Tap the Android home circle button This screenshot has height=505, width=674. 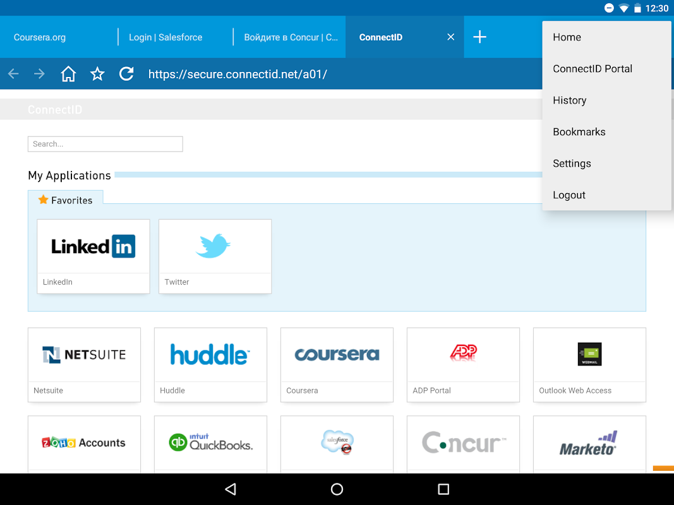(337, 489)
